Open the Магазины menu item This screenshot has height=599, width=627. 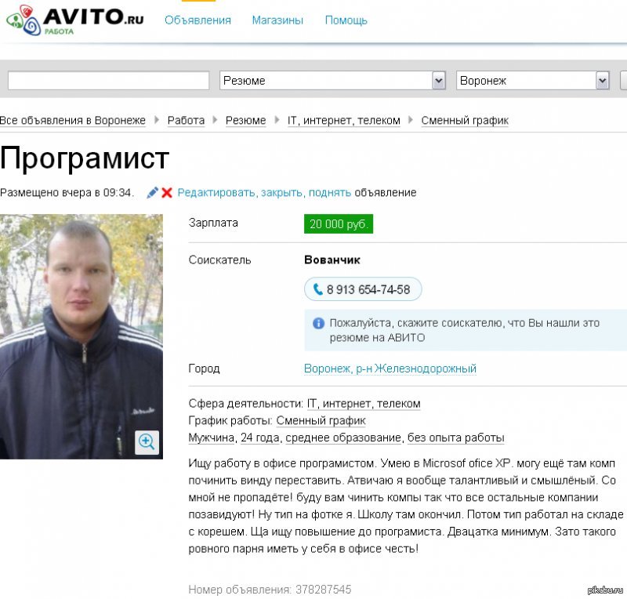tap(277, 20)
